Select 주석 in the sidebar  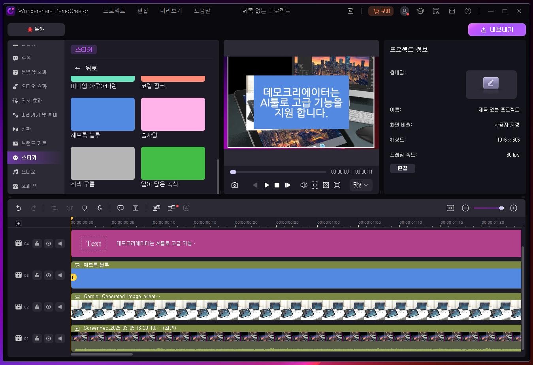pyautogui.click(x=36, y=58)
